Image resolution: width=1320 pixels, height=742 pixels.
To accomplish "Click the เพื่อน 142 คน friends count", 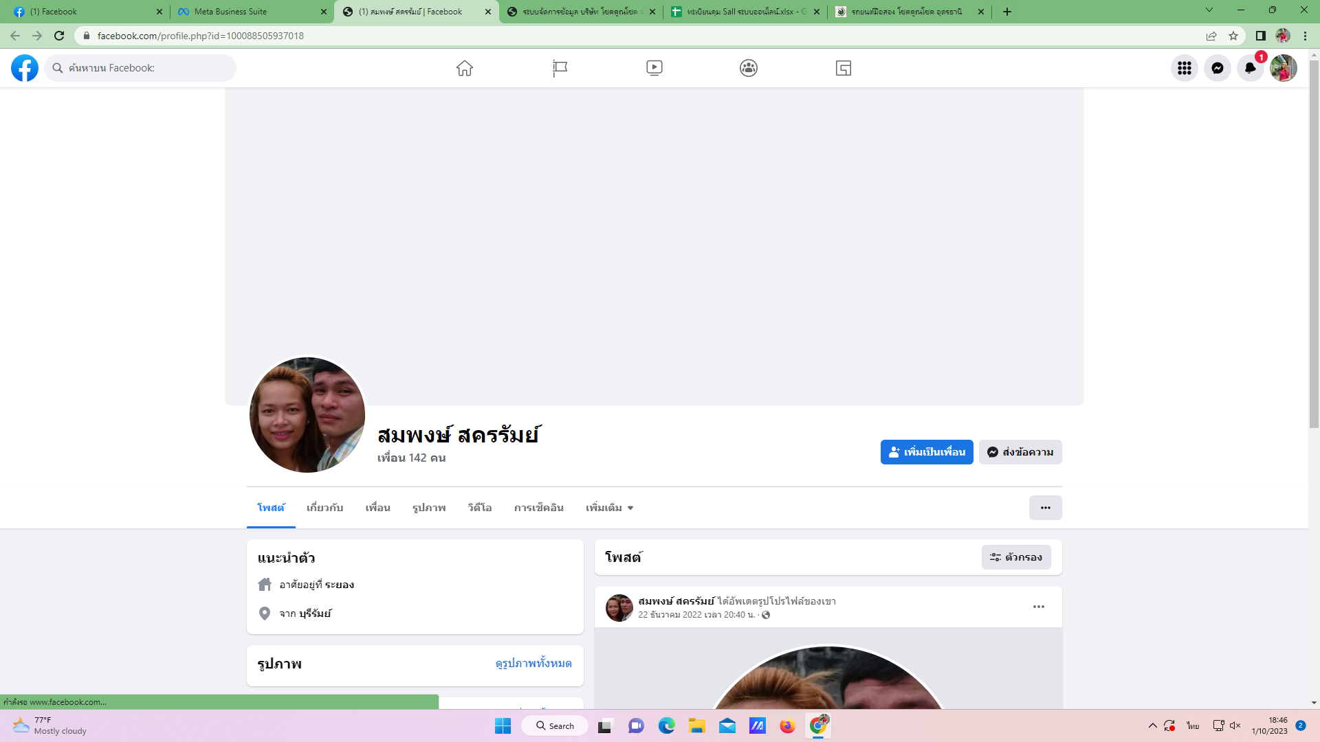I will coord(412,458).
